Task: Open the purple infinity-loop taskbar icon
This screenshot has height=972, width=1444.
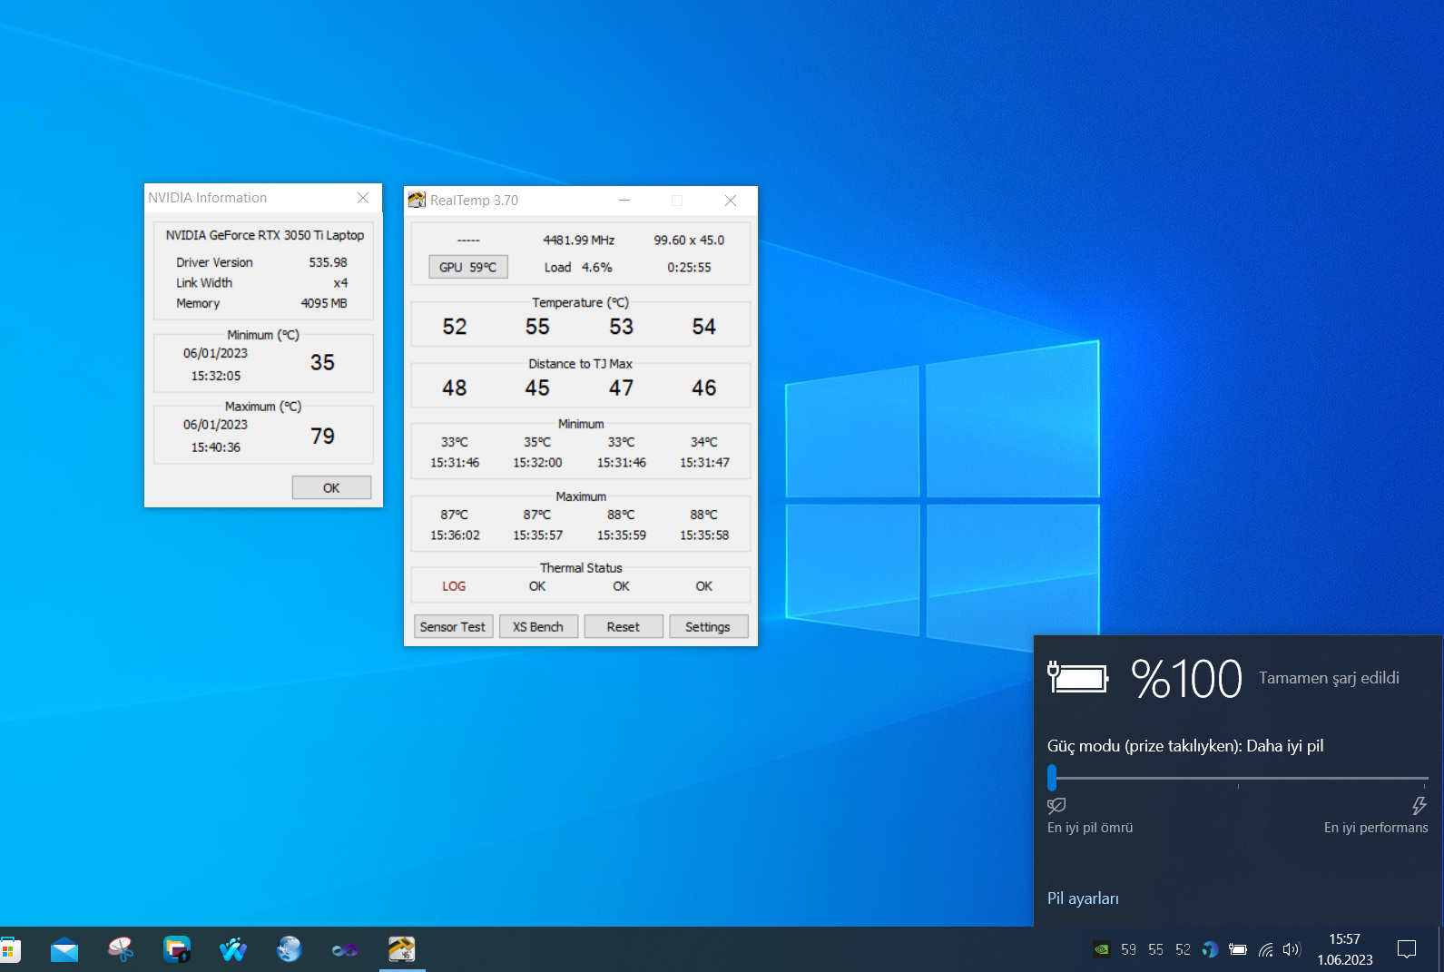Action: [345, 950]
